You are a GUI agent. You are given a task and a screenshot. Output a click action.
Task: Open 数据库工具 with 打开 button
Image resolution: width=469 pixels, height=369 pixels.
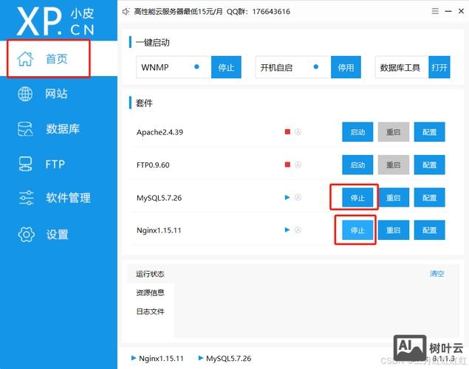pyautogui.click(x=439, y=67)
